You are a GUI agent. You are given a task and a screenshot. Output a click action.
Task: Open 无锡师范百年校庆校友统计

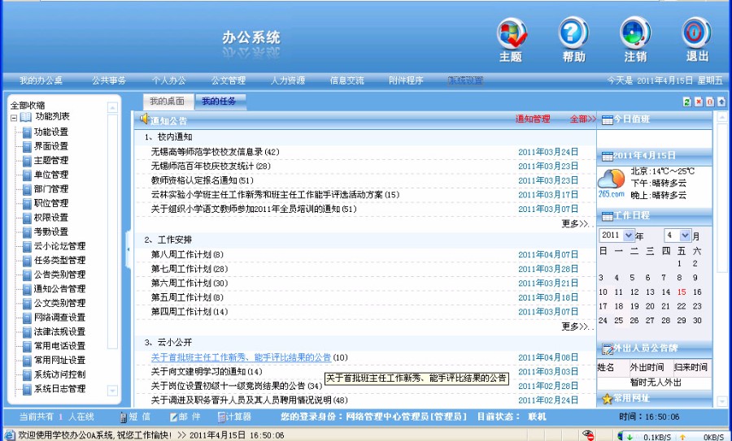pyautogui.click(x=211, y=166)
